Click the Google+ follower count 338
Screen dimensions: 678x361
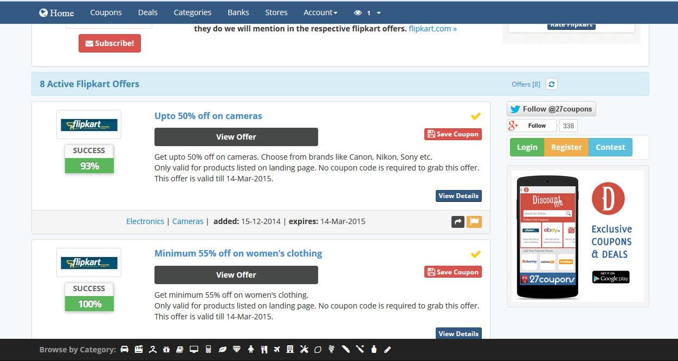[569, 126]
